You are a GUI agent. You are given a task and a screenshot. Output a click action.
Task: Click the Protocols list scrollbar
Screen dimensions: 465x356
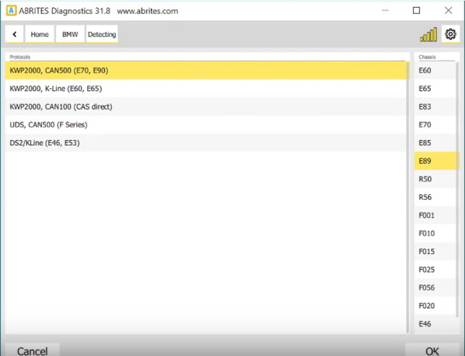408,197
